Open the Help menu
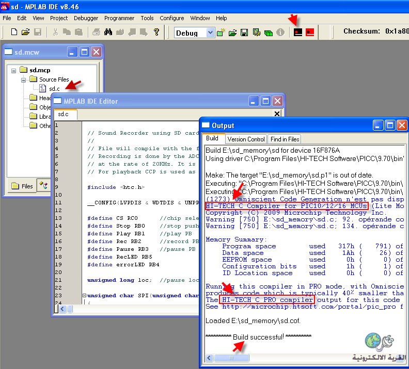This screenshot has width=409, height=369. point(221,18)
